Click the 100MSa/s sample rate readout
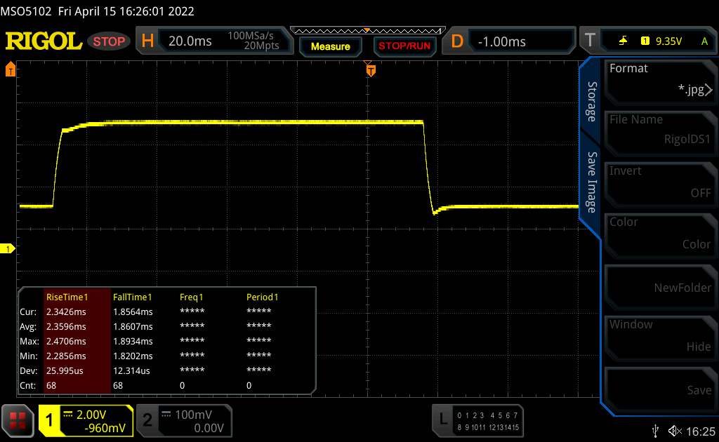The image size is (719, 442). pos(251,36)
